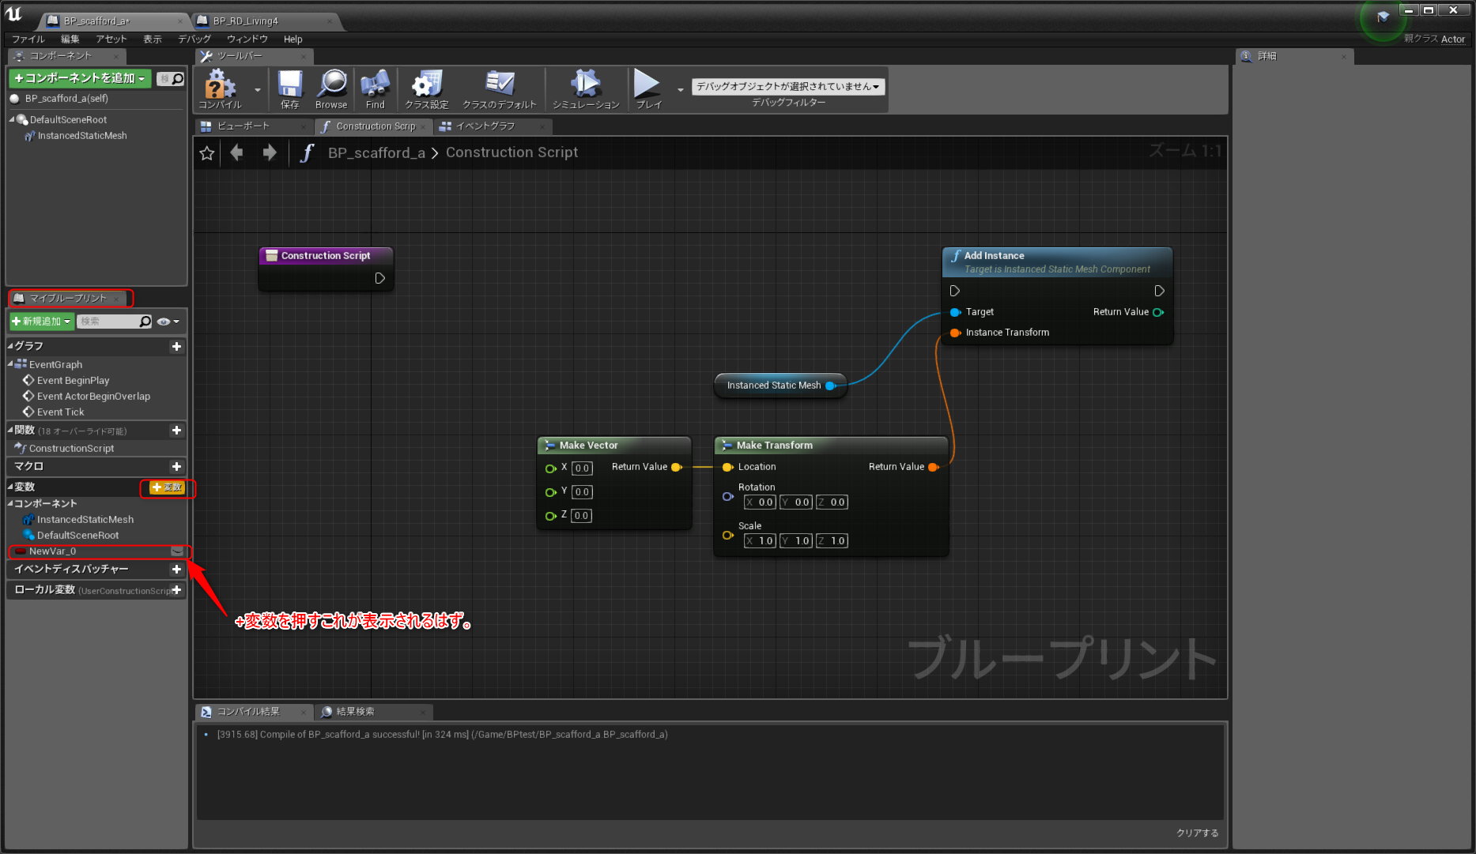Toggle NewVar_0 editable eye icon
The width and height of the screenshot is (1476, 854).
(177, 551)
